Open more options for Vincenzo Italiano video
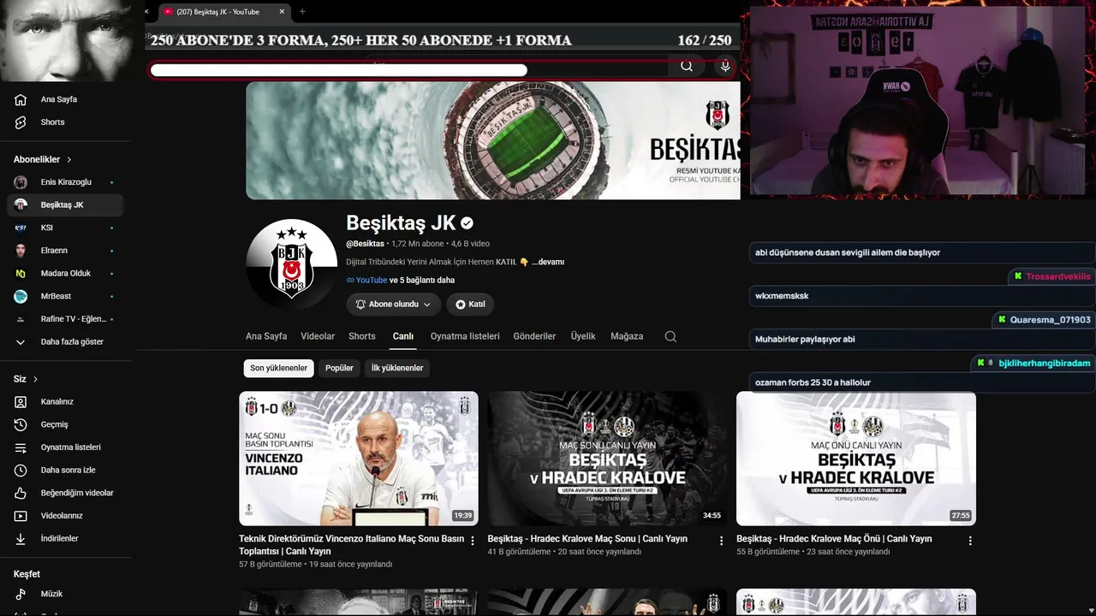This screenshot has height=616, width=1096. tap(473, 541)
